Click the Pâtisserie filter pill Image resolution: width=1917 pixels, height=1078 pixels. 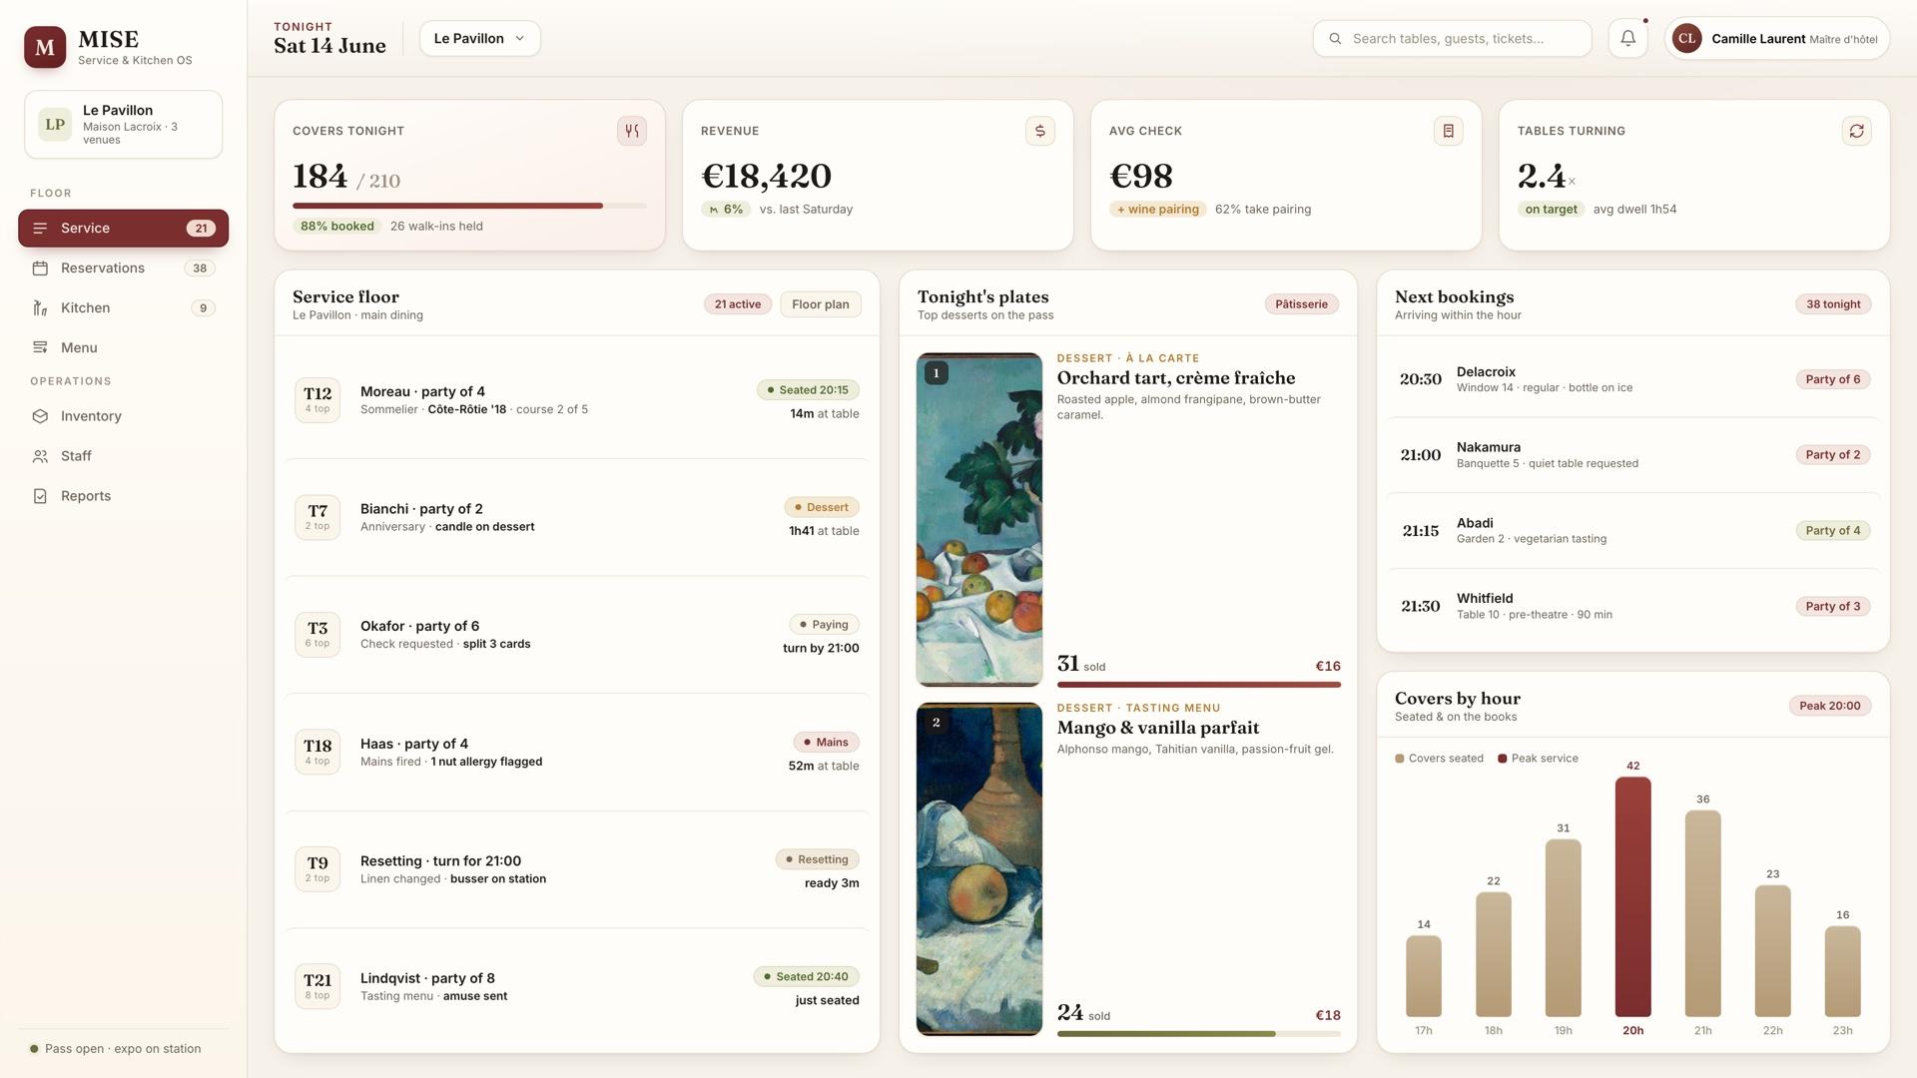click(x=1302, y=304)
